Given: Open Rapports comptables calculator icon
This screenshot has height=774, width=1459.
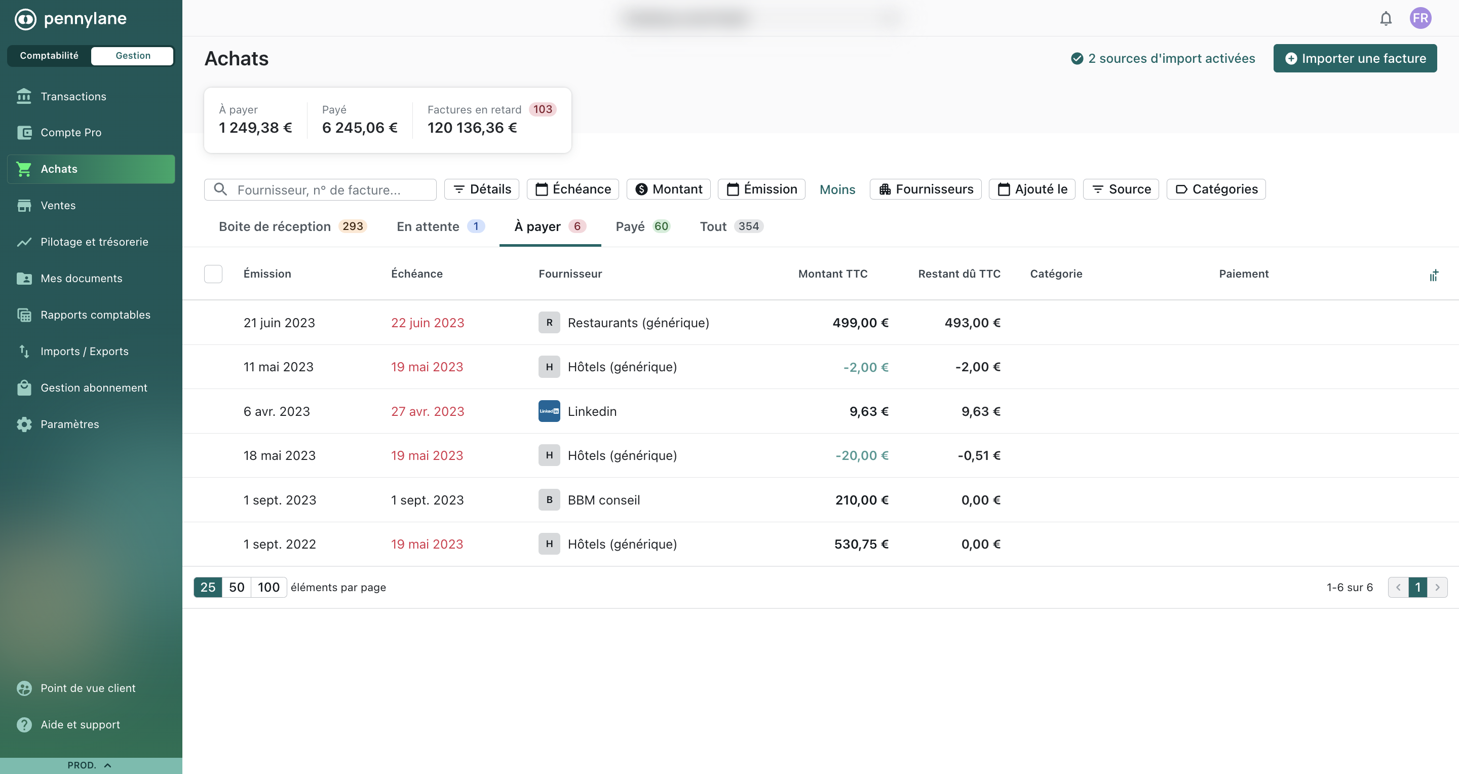Looking at the screenshot, I should click(x=24, y=315).
